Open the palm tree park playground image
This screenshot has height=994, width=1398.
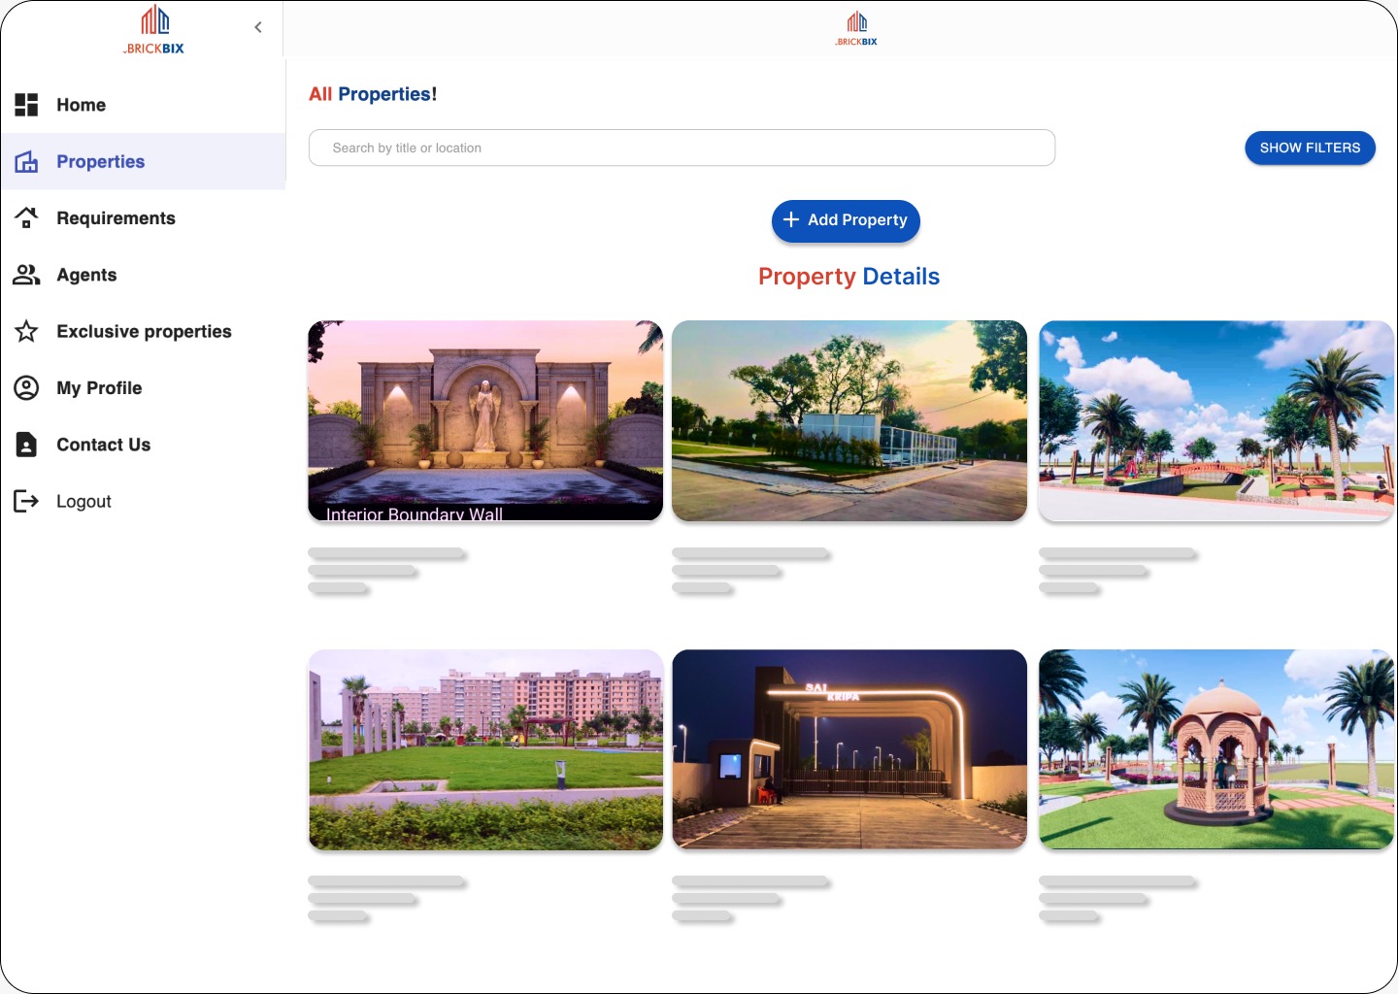click(1216, 420)
